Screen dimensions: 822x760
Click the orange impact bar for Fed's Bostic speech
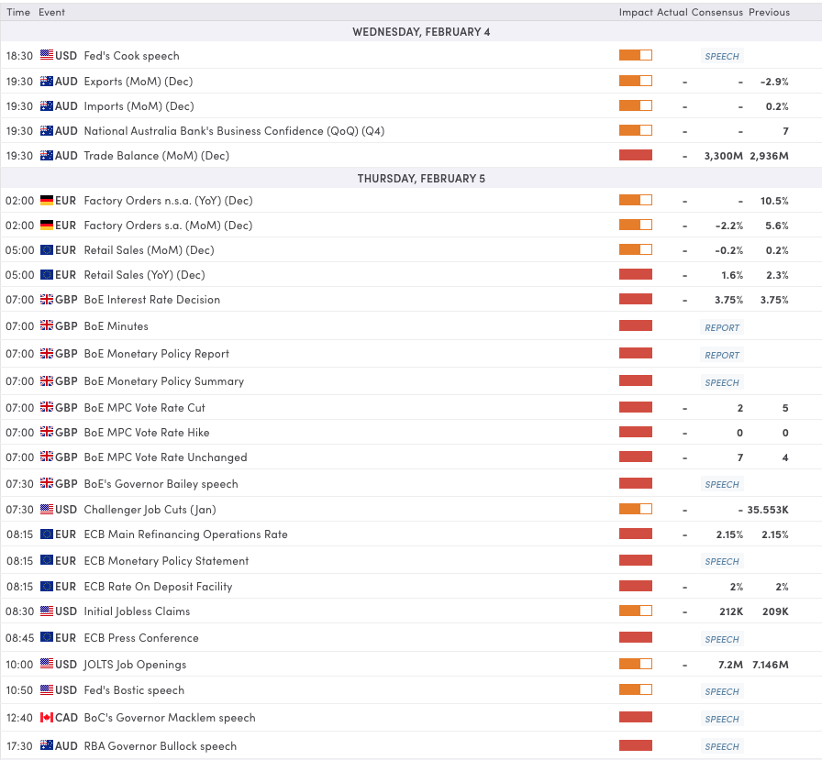636,689
